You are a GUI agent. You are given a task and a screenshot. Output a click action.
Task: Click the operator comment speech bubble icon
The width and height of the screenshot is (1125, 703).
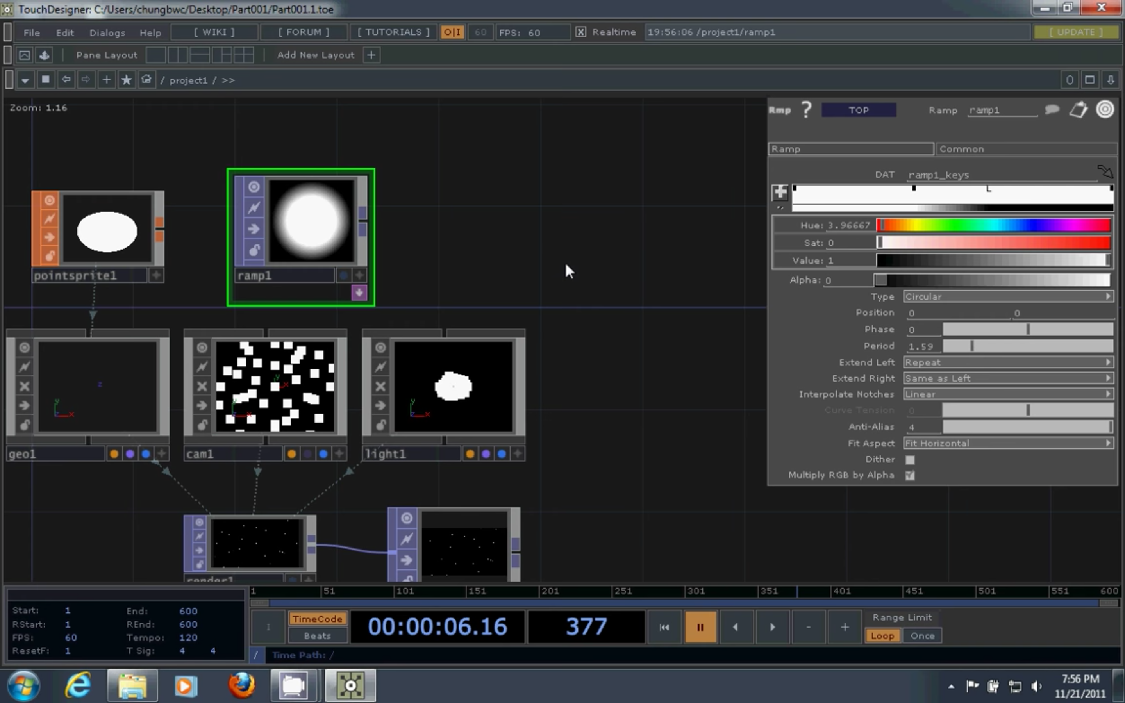1052,110
